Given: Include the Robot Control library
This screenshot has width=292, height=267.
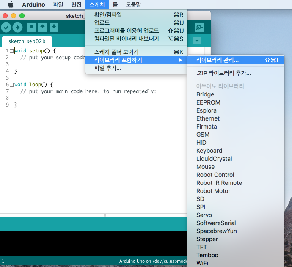Looking at the screenshot, I should click(x=236, y=175).
